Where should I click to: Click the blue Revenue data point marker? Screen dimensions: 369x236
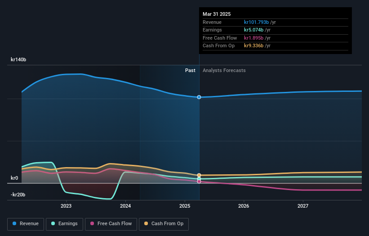coord(199,97)
